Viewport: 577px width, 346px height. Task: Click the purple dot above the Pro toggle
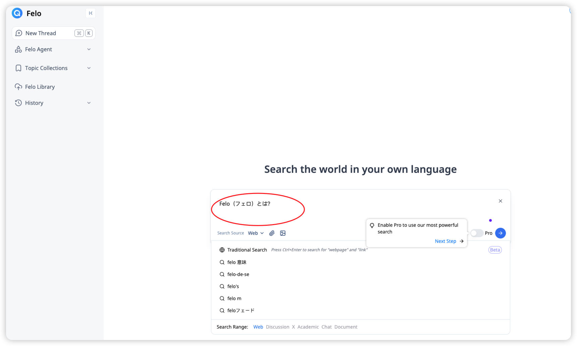(x=490, y=220)
